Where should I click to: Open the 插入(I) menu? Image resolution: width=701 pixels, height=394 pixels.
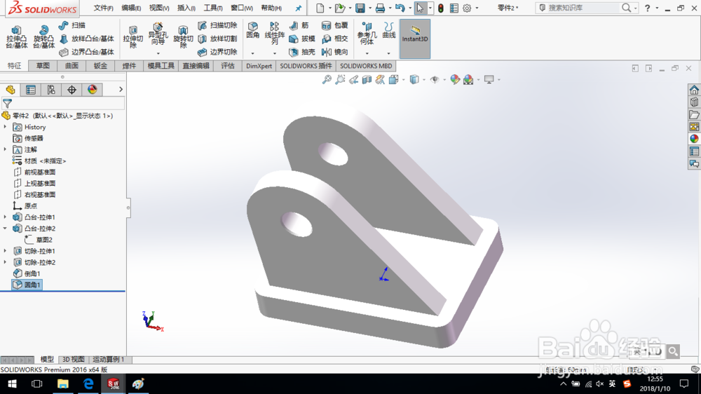[x=186, y=8]
